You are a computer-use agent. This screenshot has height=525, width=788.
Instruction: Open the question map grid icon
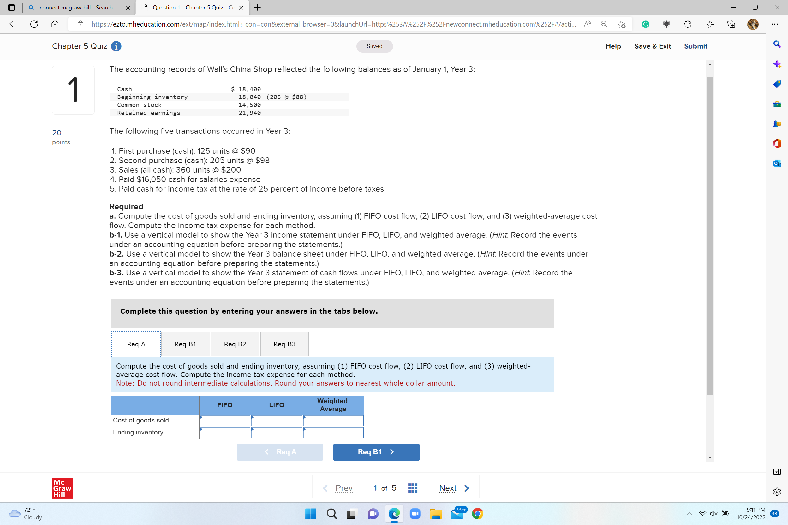[412, 487]
